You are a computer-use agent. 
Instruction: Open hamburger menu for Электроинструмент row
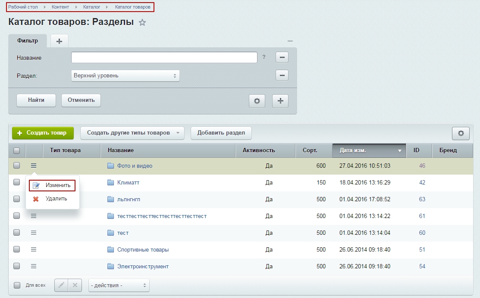(x=34, y=266)
